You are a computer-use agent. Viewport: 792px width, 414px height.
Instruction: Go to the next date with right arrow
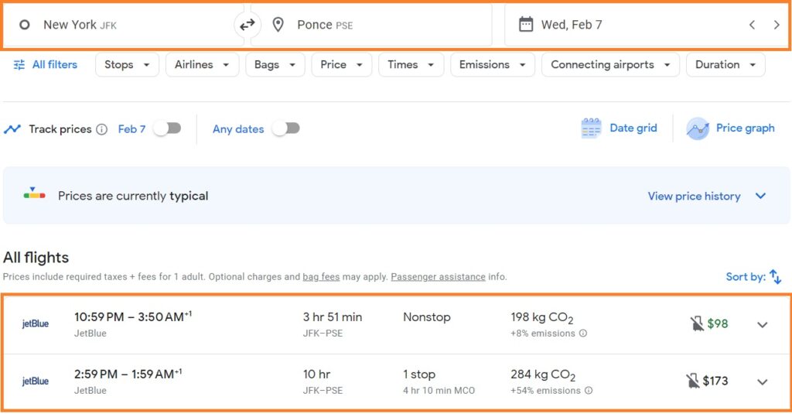(x=777, y=25)
